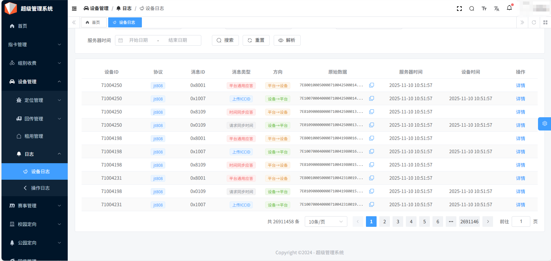Copy raw data of first log row
This screenshot has height=261, width=551.
point(372,85)
